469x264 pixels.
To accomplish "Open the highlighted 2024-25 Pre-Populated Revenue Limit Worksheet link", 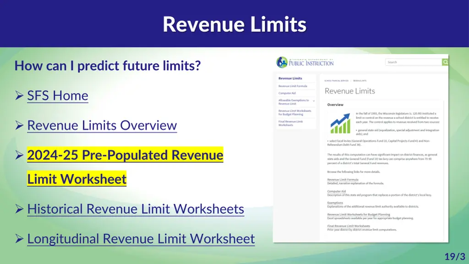I will [x=125, y=167].
